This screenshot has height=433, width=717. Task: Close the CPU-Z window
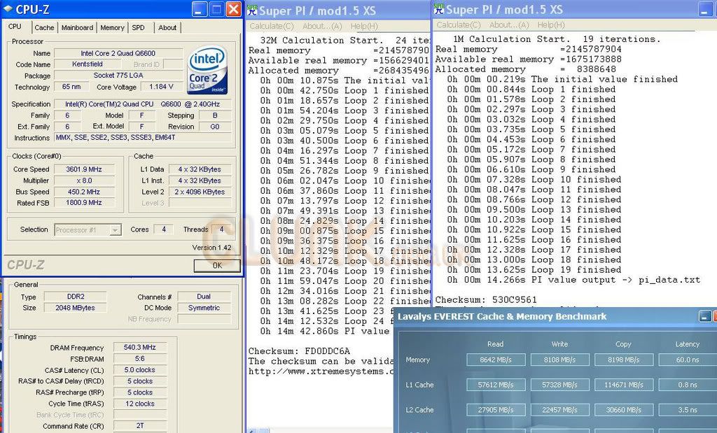click(234, 9)
